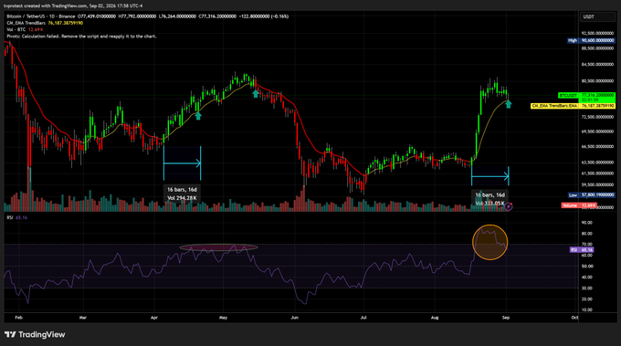Click the 63,500 price scale value
621x346 pixels.
[x=597, y=163]
